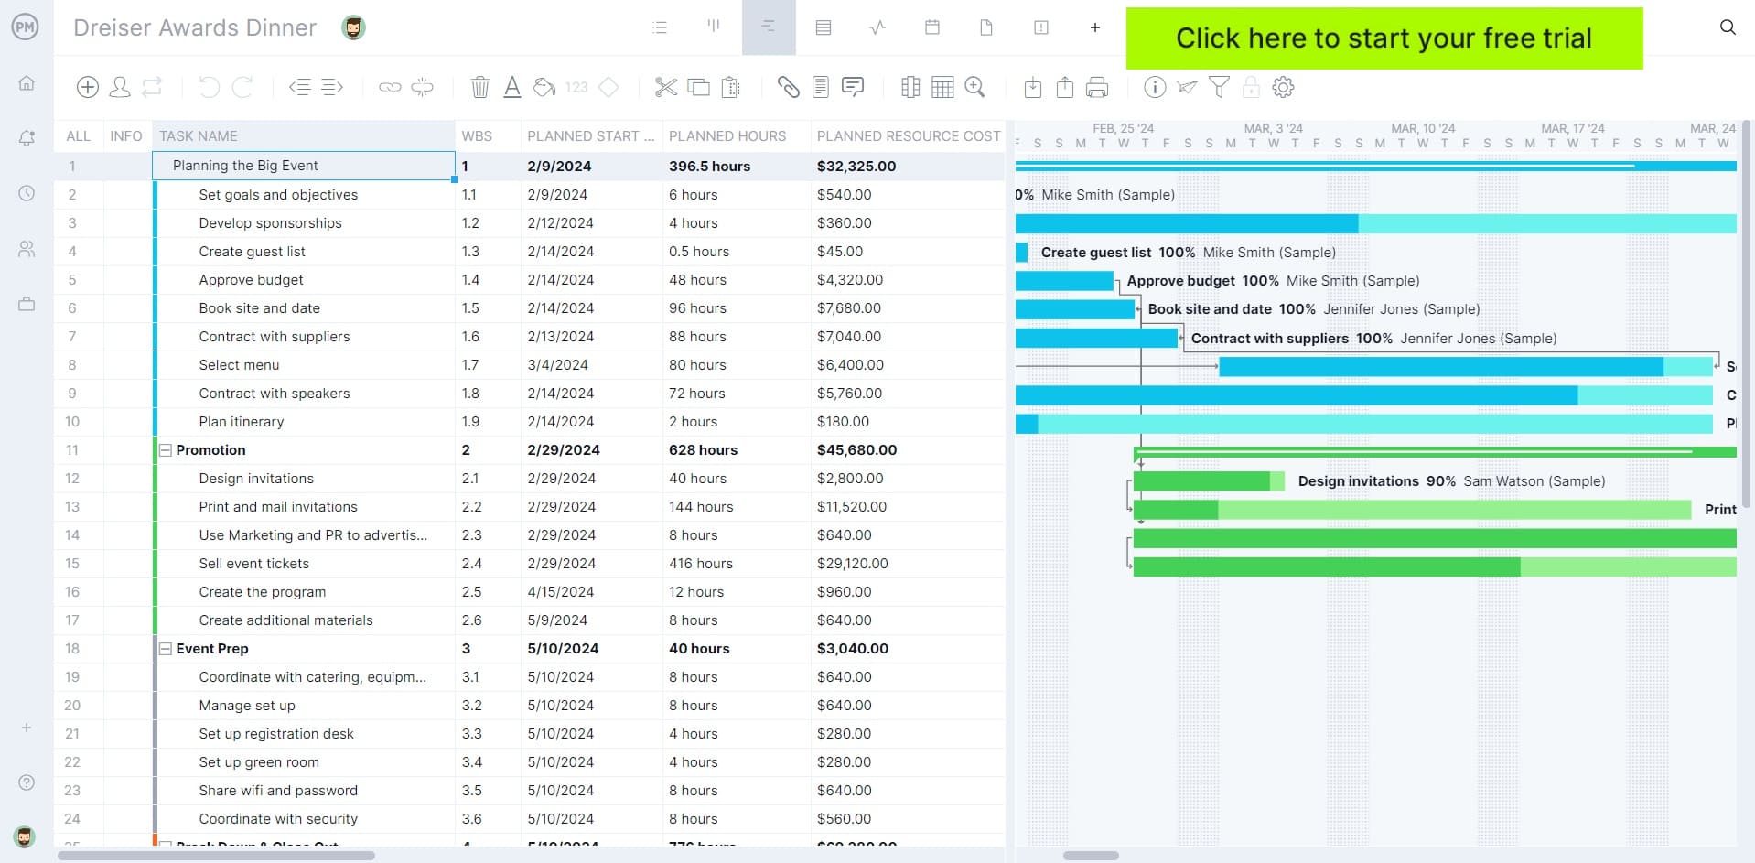Image resolution: width=1755 pixels, height=863 pixels.
Task: Print with the printer icon
Action: click(1097, 87)
